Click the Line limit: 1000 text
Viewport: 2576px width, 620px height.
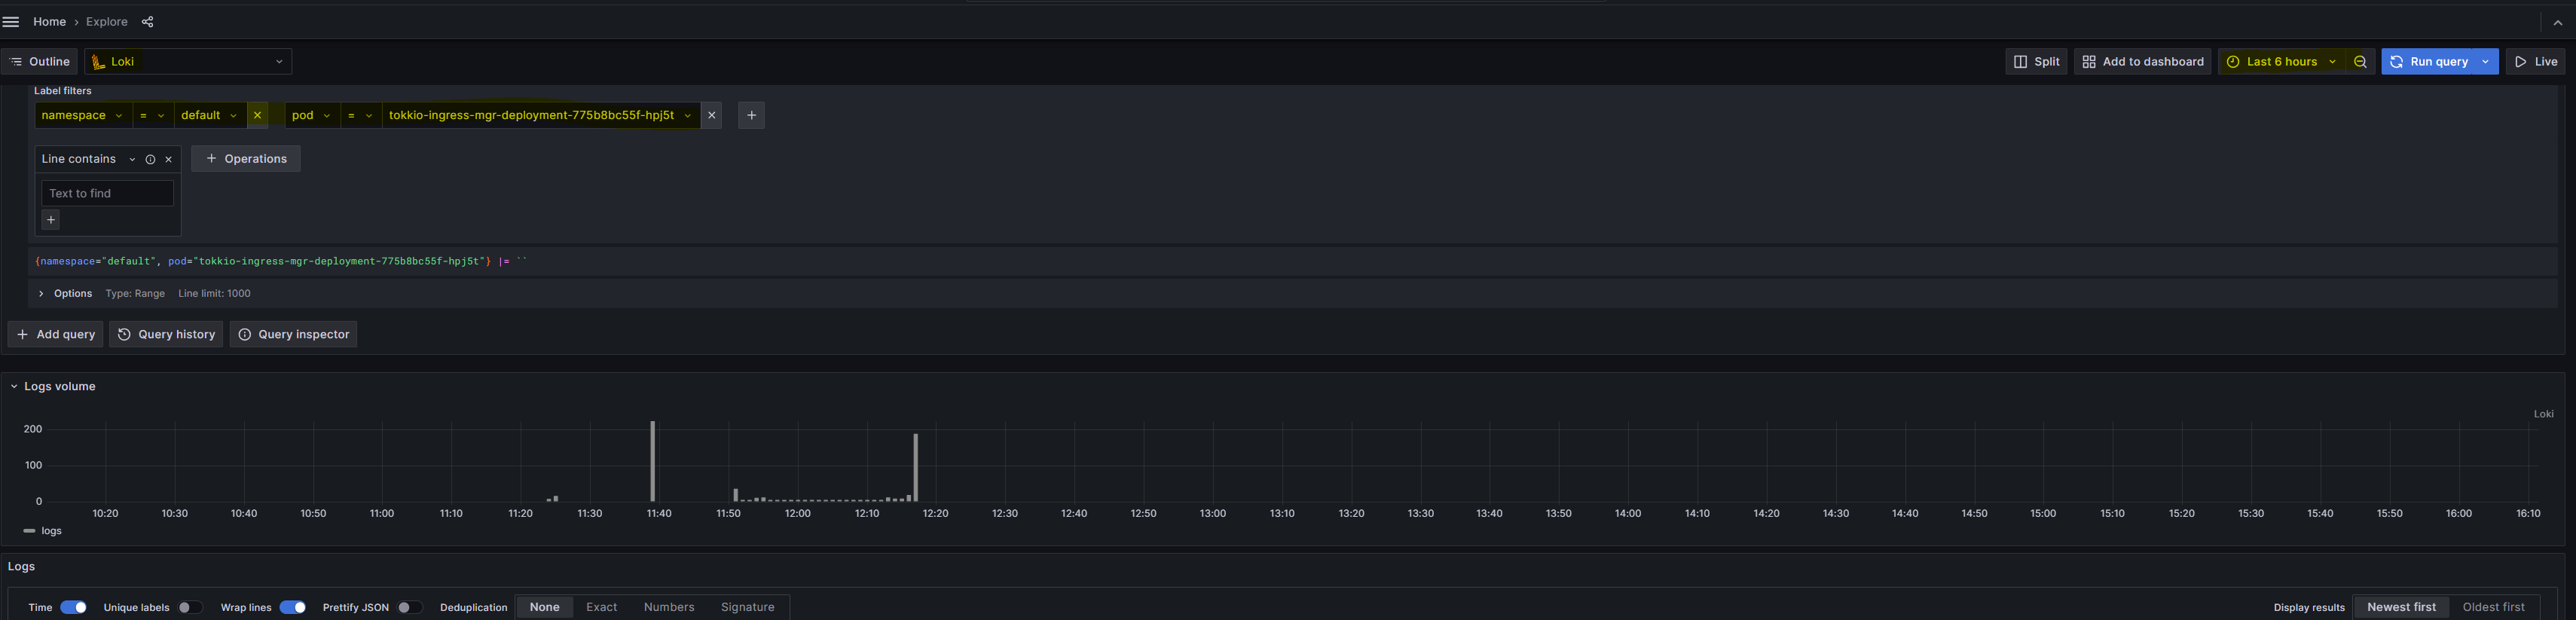coord(214,294)
